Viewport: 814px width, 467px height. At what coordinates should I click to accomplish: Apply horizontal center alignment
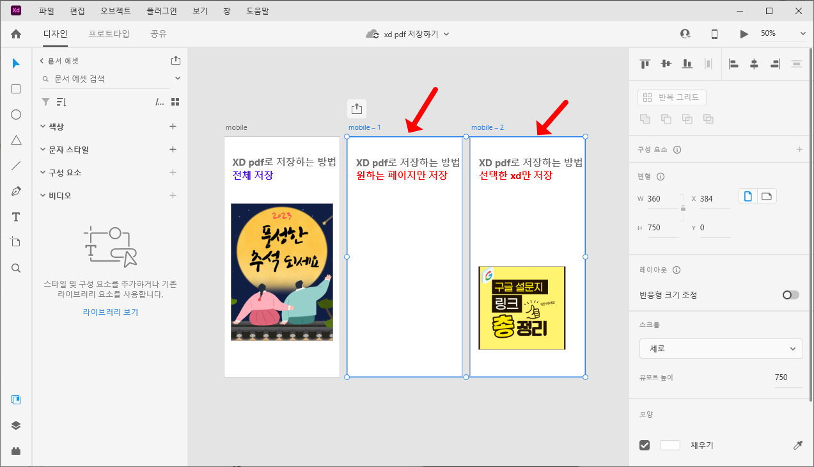pos(755,64)
